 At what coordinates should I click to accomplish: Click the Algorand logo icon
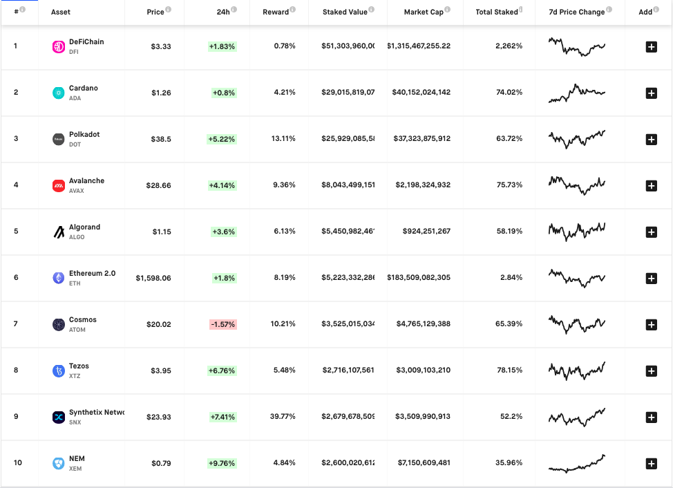coord(59,232)
